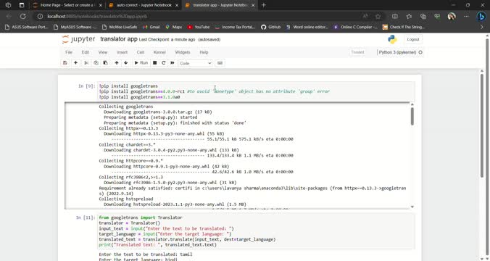The height and width of the screenshot is (261, 490).
Task: Open the Kernel menu
Action: [159, 52]
